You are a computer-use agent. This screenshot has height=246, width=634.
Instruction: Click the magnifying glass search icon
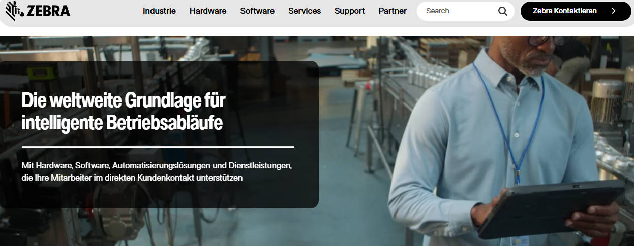(x=503, y=11)
